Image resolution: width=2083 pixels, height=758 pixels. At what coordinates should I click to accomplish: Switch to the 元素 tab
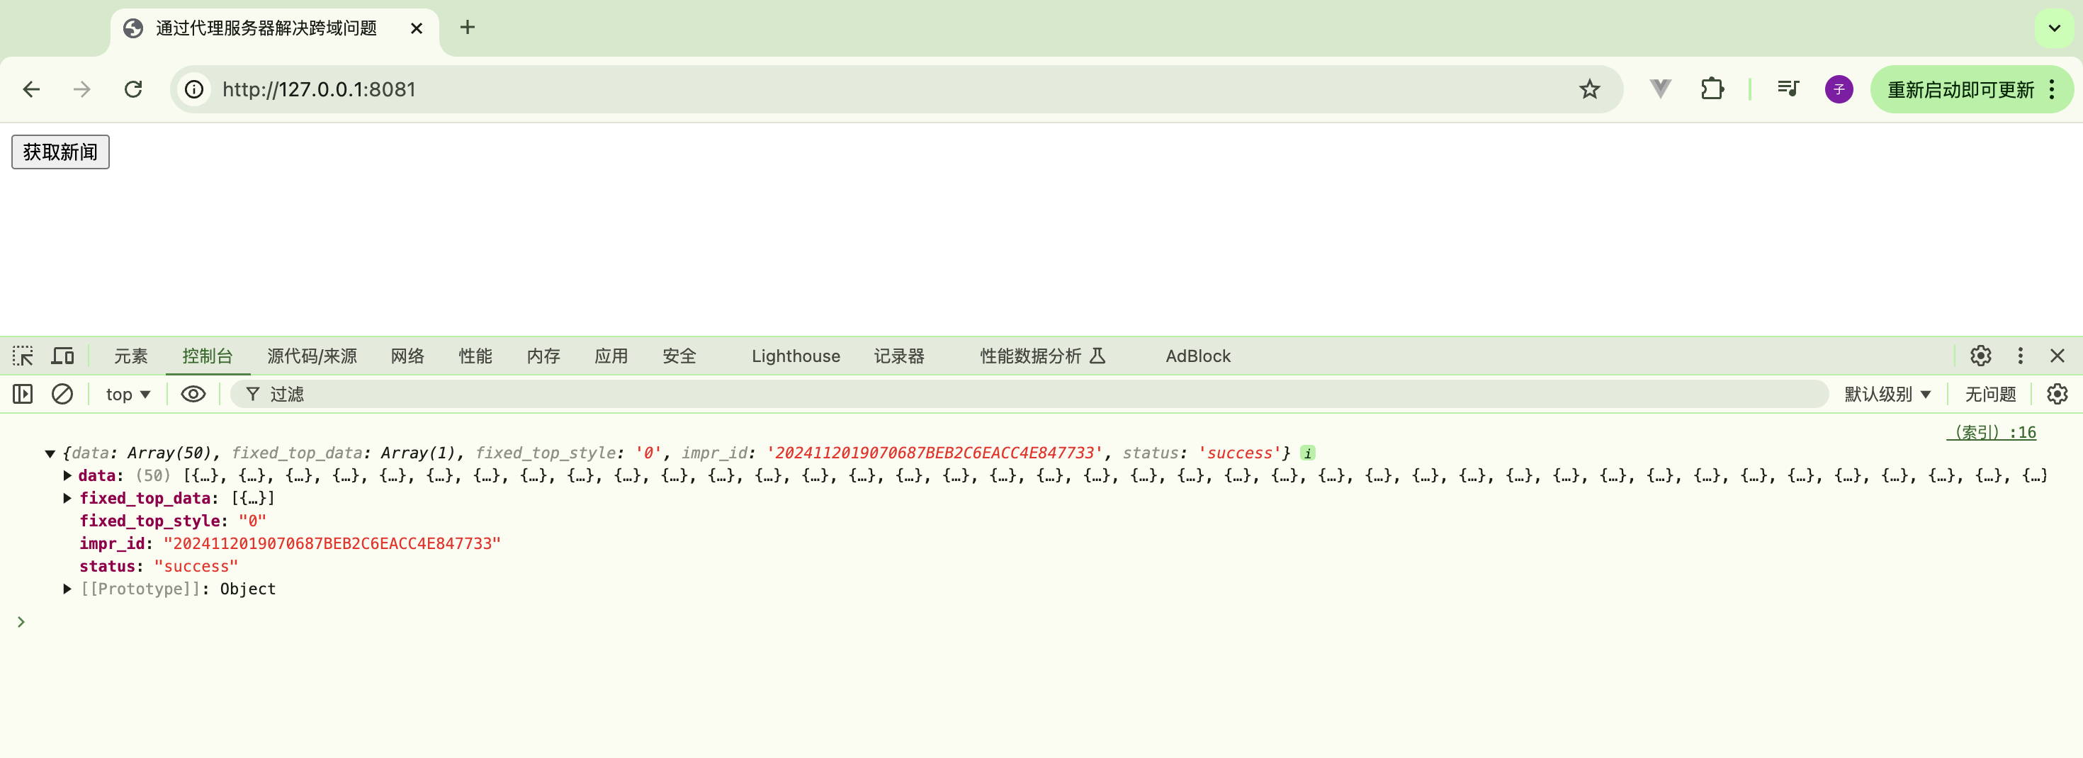[x=131, y=356]
